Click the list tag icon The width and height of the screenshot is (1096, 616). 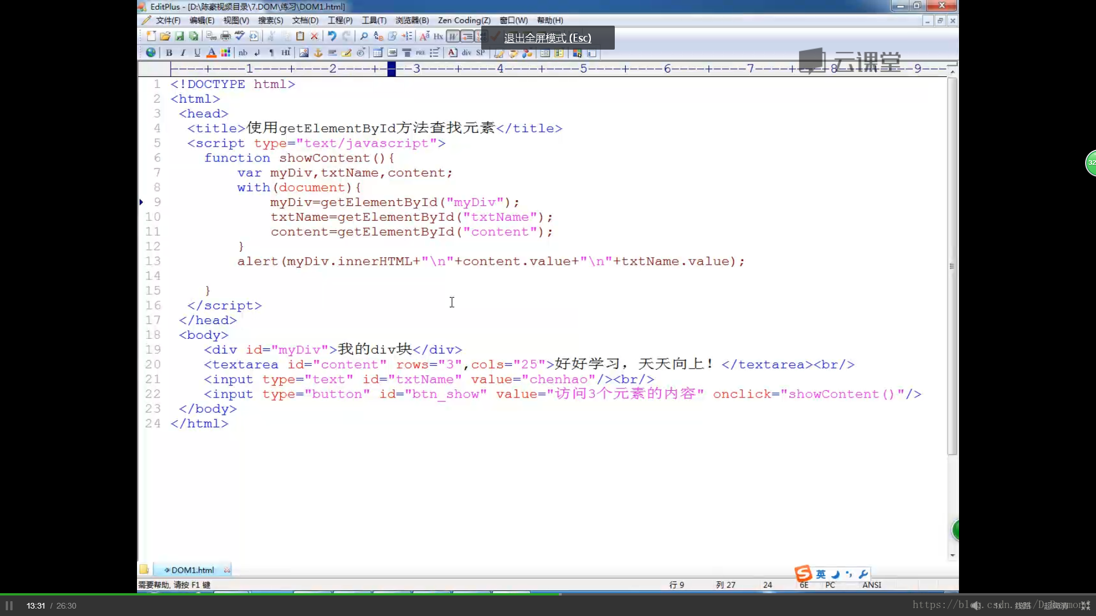point(434,52)
